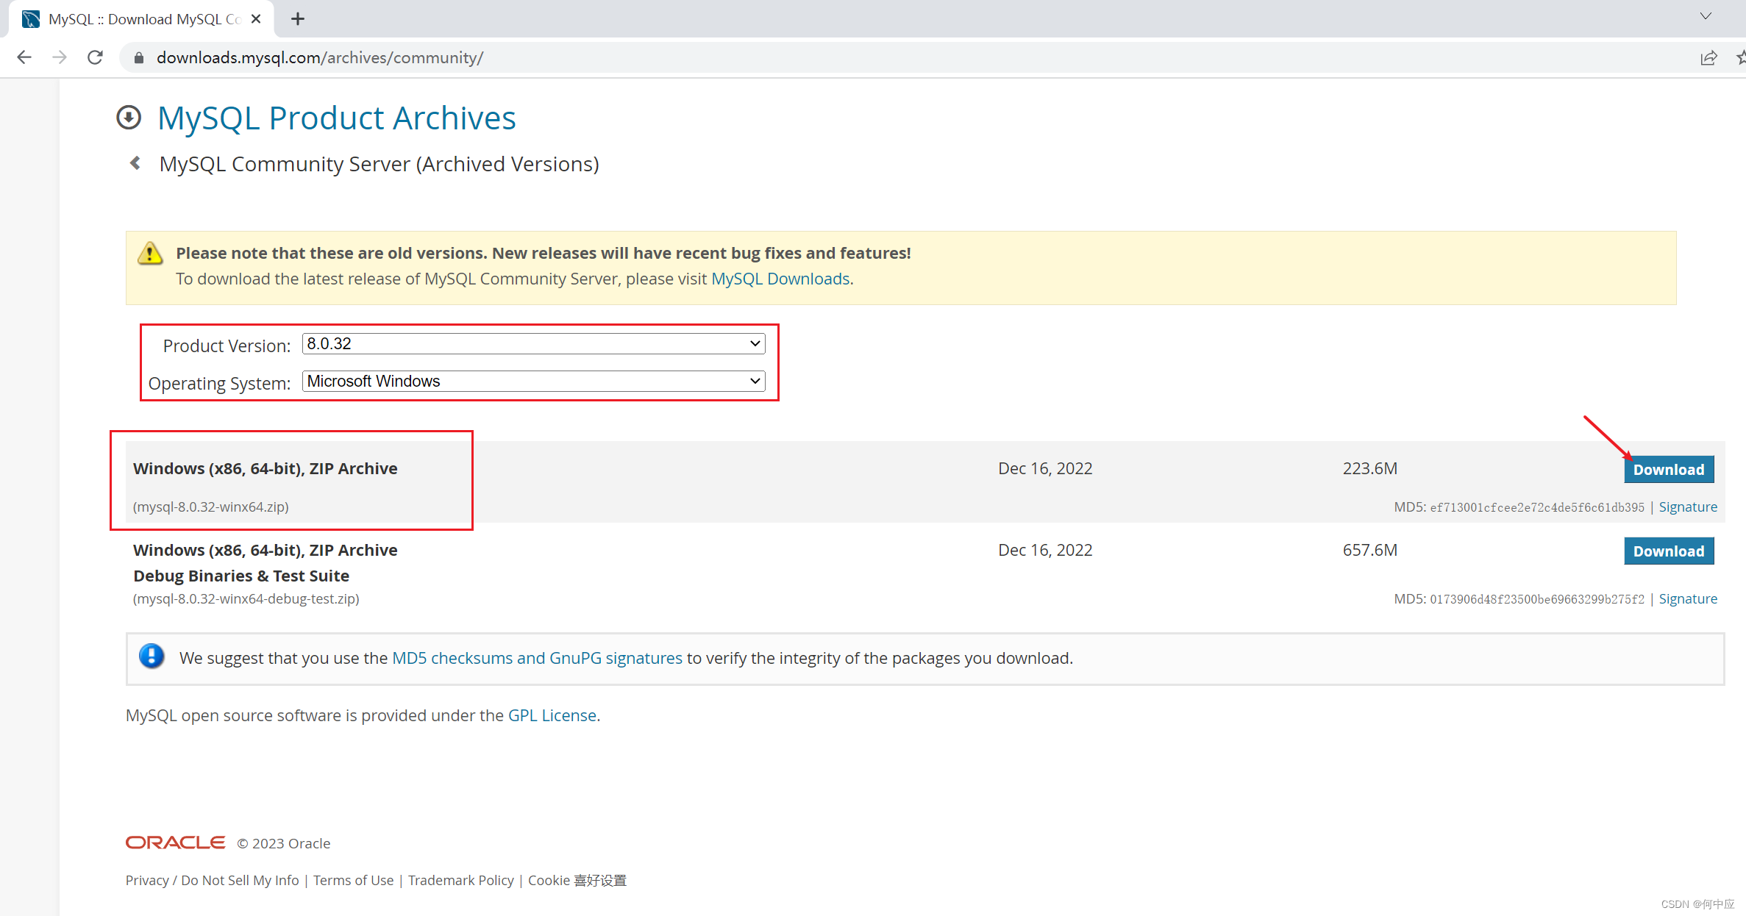Open the Operating System dropdown
1746x916 pixels.
click(534, 381)
